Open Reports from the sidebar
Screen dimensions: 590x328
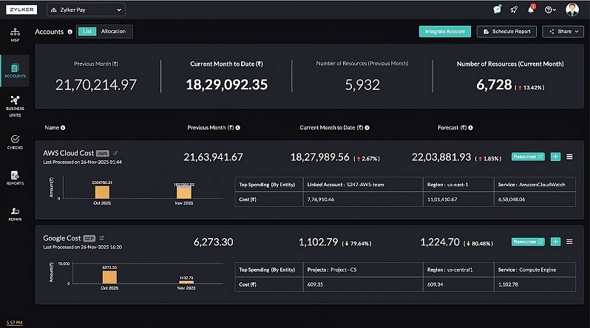coord(15,177)
